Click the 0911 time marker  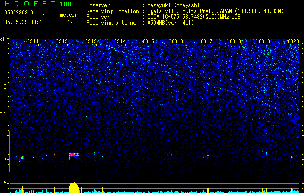coord(33,41)
